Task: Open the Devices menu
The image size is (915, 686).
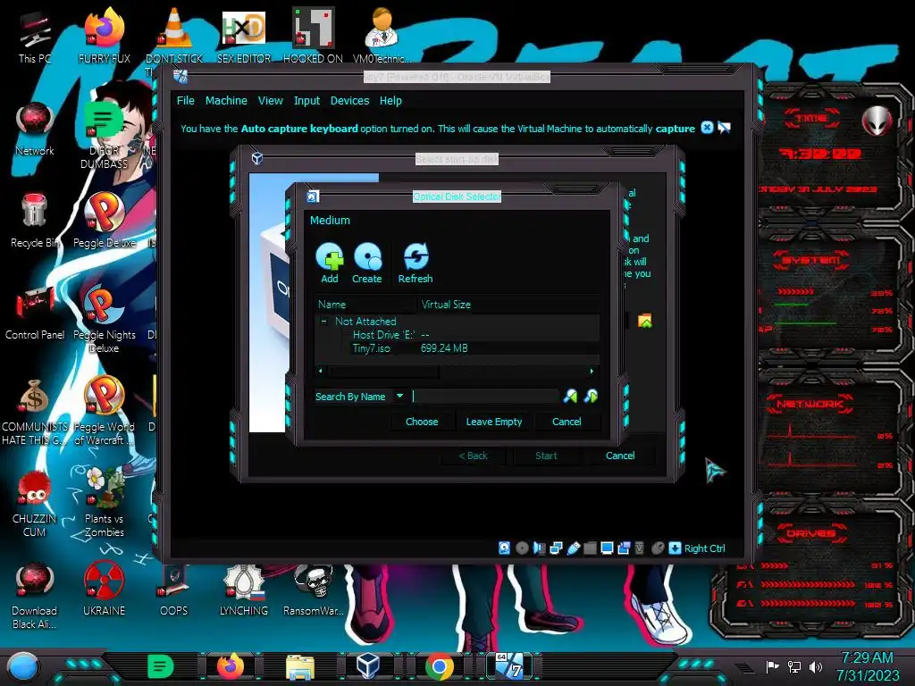Action: coord(350,100)
